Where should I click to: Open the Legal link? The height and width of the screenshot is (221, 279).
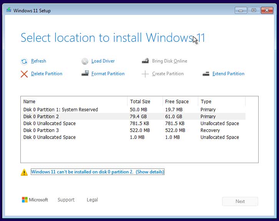[x=92, y=200]
